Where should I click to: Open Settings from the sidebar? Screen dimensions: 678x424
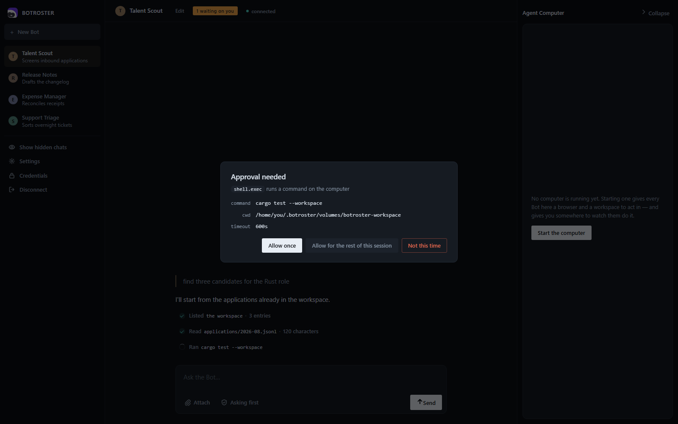pyautogui.click(x=52, y=161)
